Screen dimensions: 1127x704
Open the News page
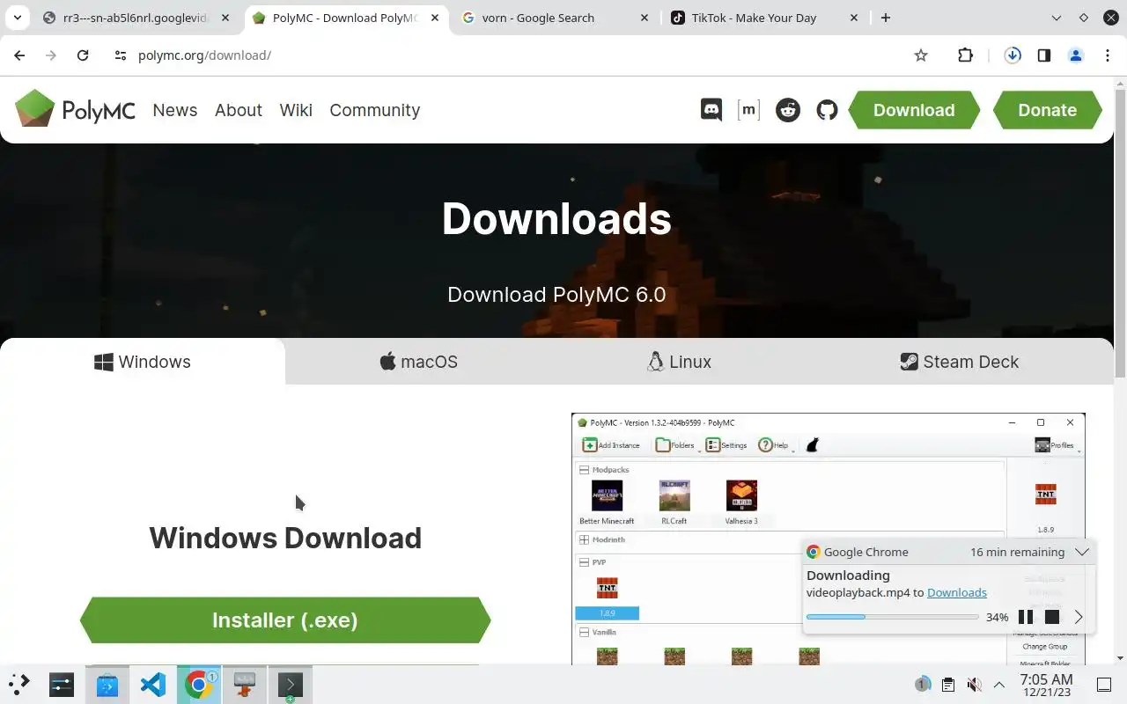click(175, 110)
